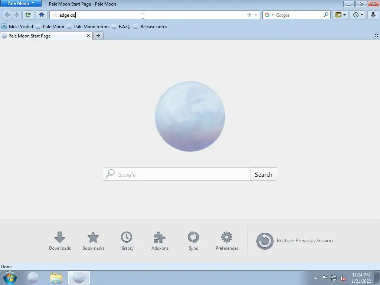The image size is (380, 285).
Task: Open the Pale Moon application menu
Action: coord(21,3)
